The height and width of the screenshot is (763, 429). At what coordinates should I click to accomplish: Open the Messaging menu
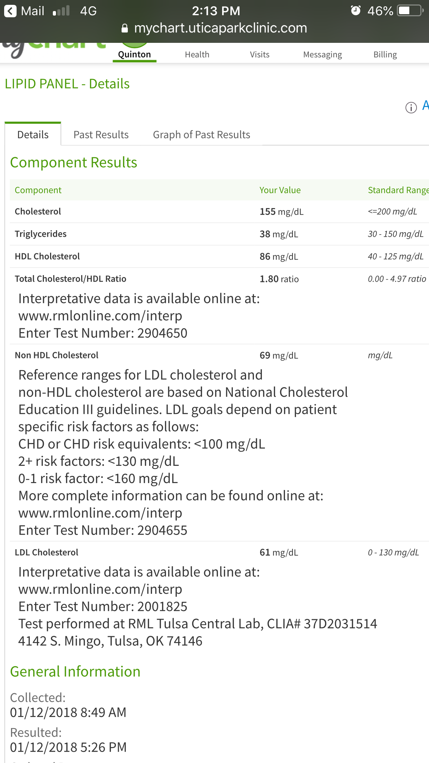(x=322, y=54)
